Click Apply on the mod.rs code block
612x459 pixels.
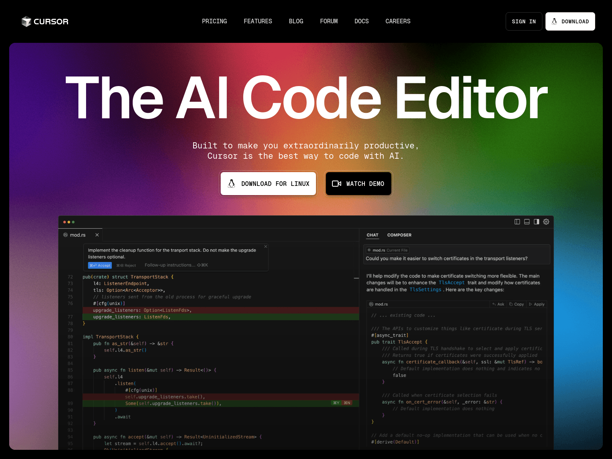(x=537, y=304)
